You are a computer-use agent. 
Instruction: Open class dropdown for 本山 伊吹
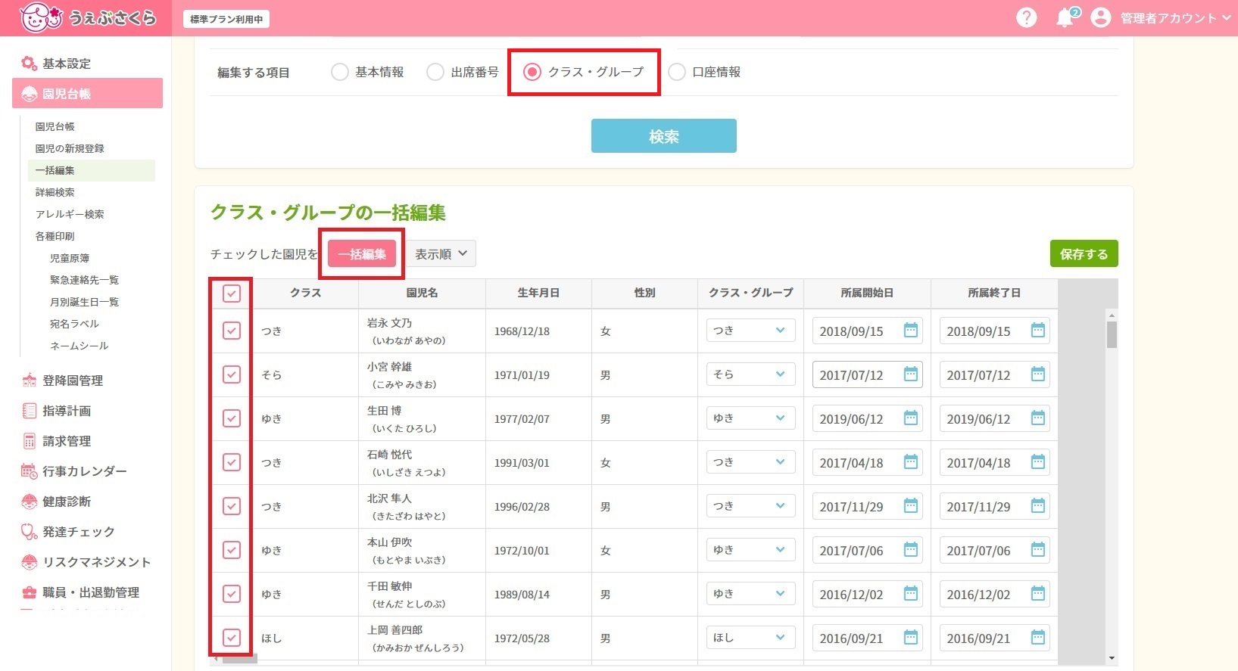coord(750,550)
